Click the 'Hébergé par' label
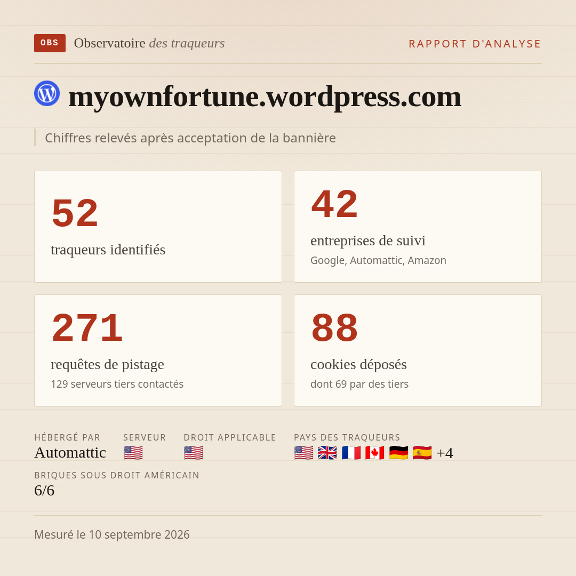This screenshot has height=576, width=576. [x=67, y=437]
